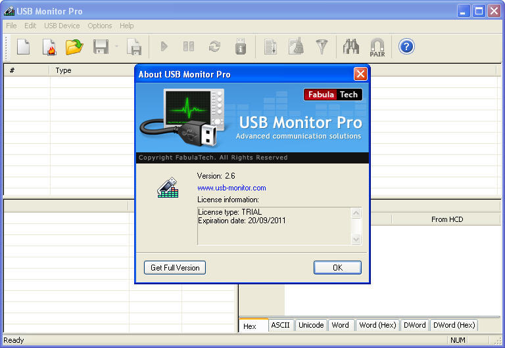Start monitoring with the Play icon

(x=164, y=47)
